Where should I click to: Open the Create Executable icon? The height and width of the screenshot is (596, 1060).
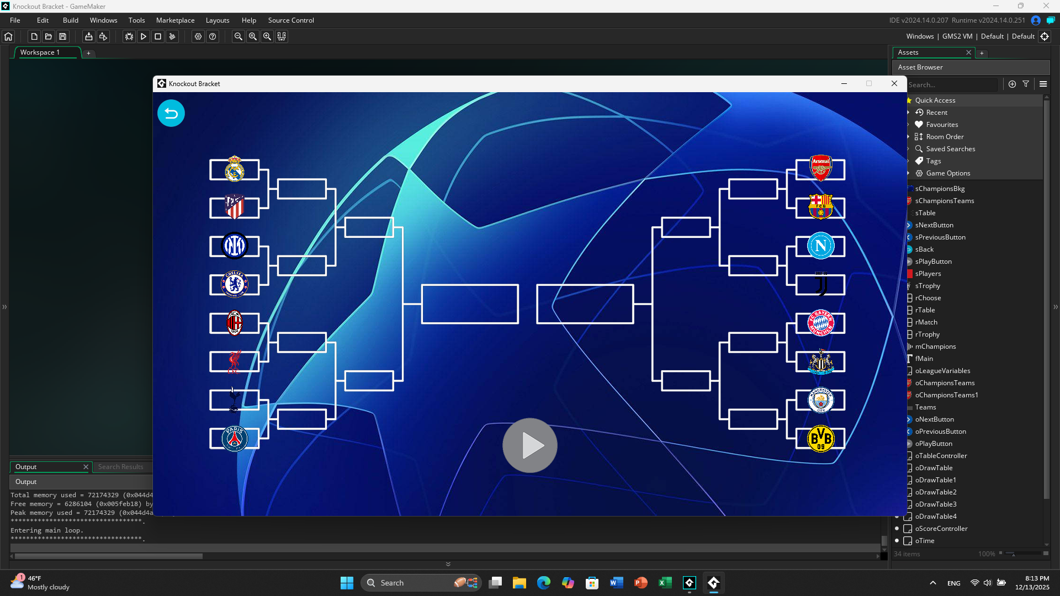103,36
